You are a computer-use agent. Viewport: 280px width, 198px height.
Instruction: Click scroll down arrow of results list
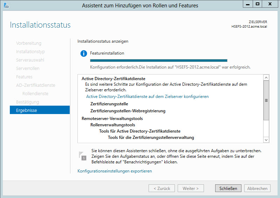coord(266,140)
